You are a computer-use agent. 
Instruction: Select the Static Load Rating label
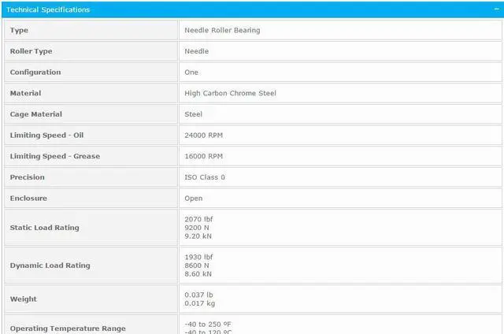tap(44, 228)
